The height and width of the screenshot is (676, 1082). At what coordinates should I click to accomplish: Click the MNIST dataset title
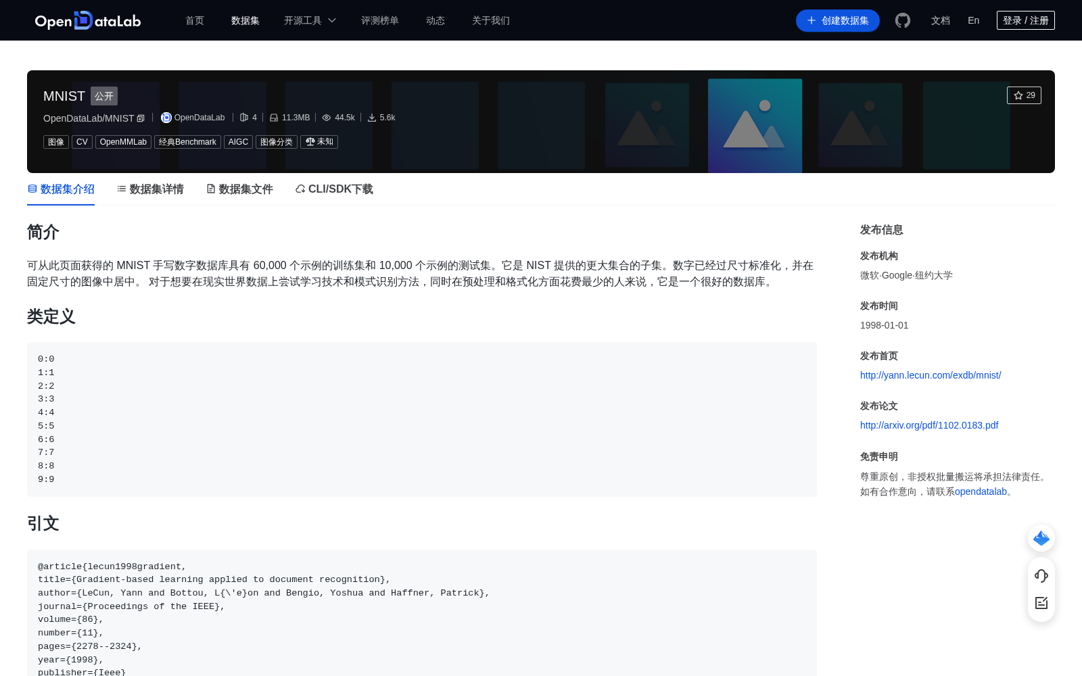[x=64, y=96]
